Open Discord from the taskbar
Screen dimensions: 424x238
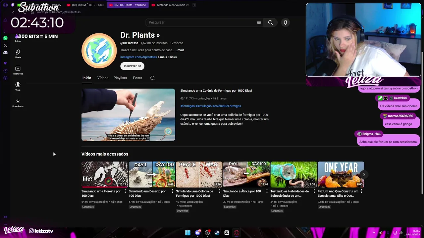198,233
